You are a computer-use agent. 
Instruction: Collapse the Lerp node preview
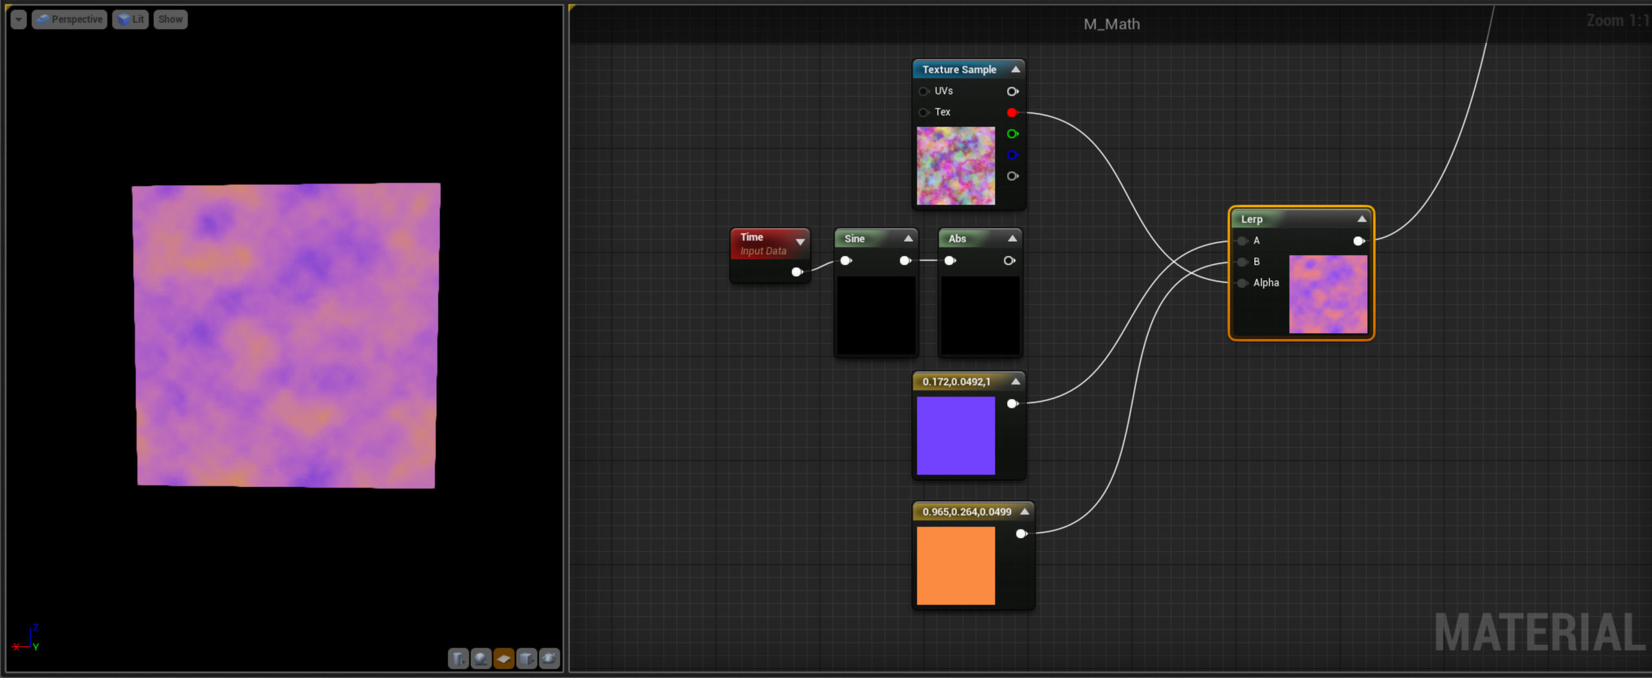tap(1361, 219)
